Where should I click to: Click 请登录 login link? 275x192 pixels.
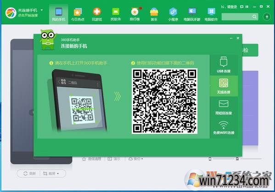coord(232,7)
